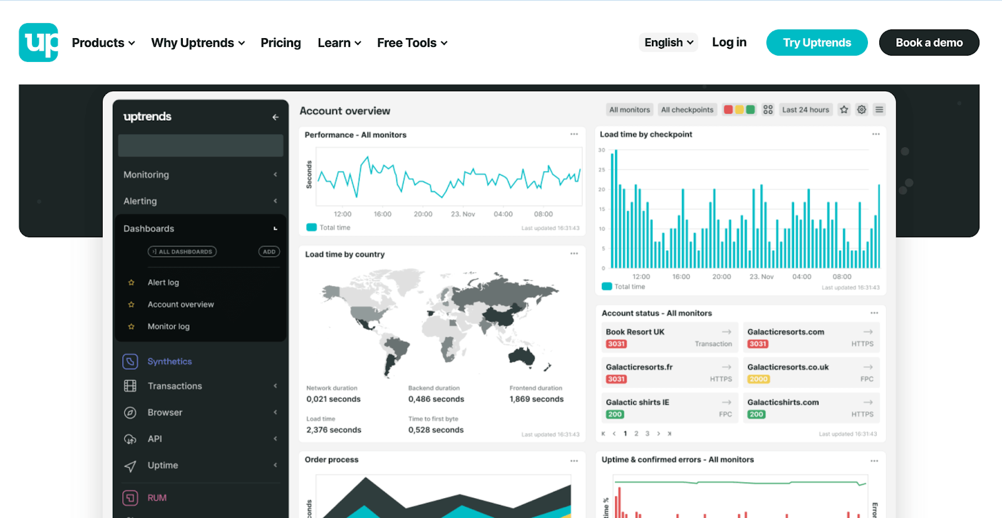Select the All monitors filter

pos(629,109)
